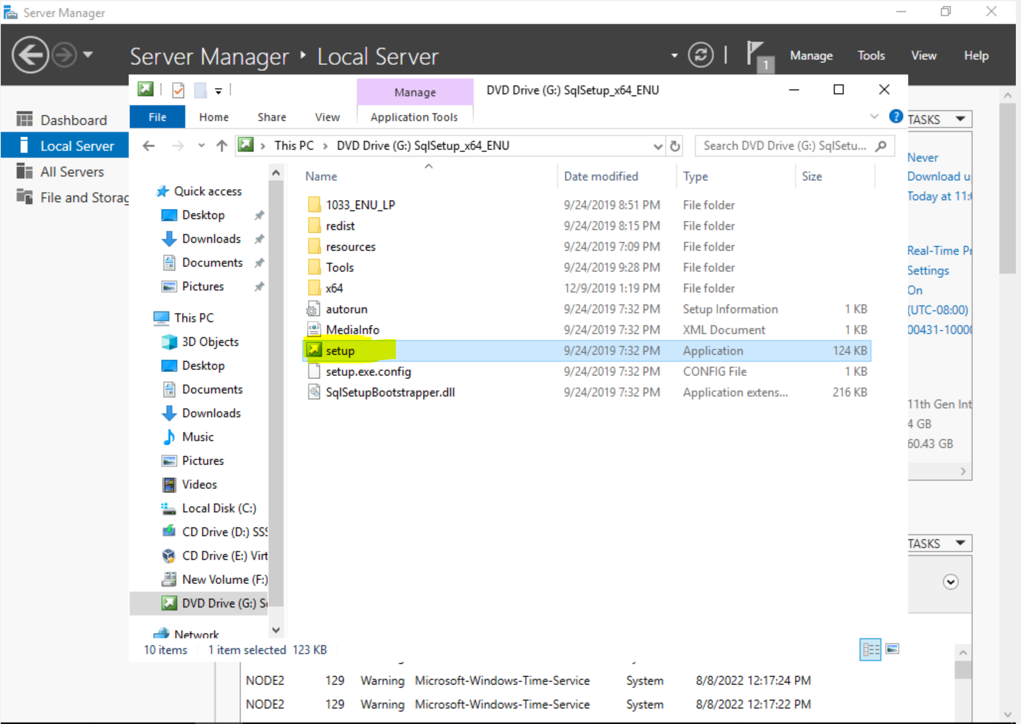Click Real-Time Protection link in Server Manager
This screenshot has width=1021, height=724.
(939, 250)
